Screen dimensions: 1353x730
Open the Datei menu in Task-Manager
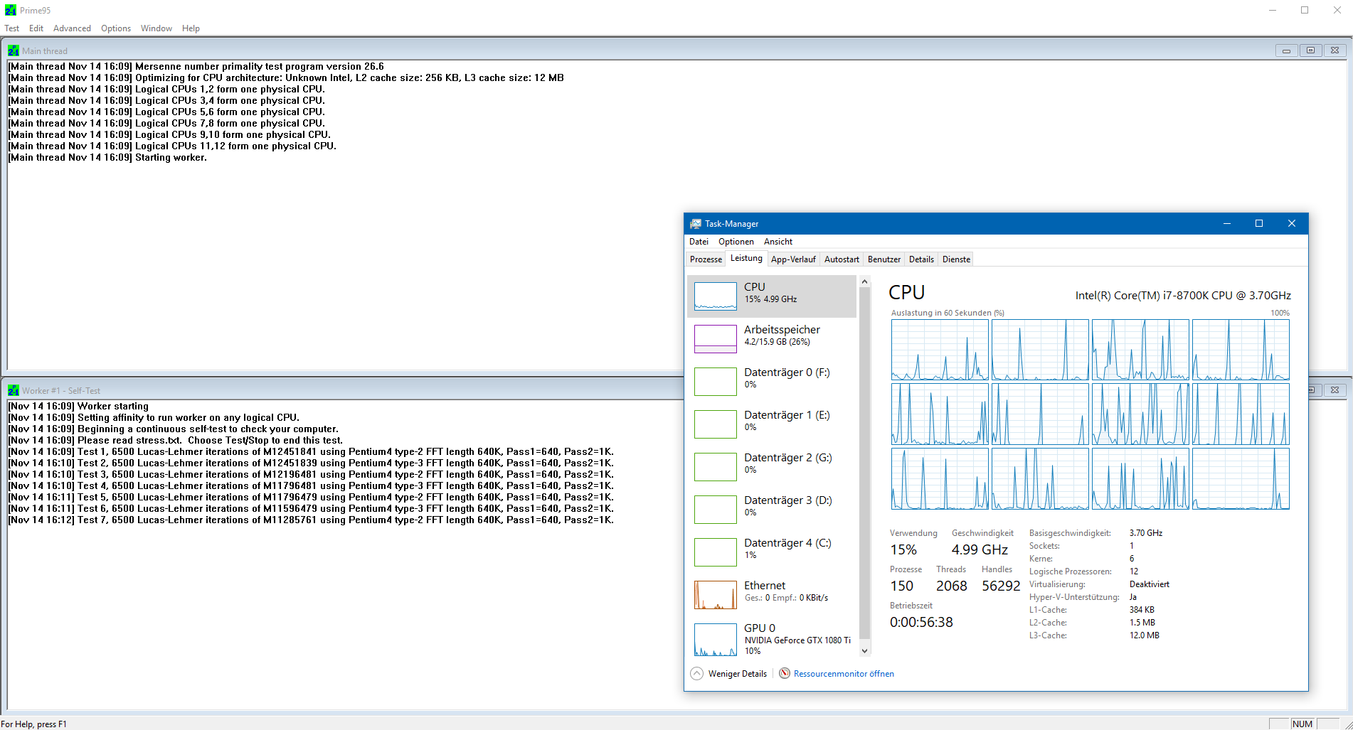click(x=699, y=242)
